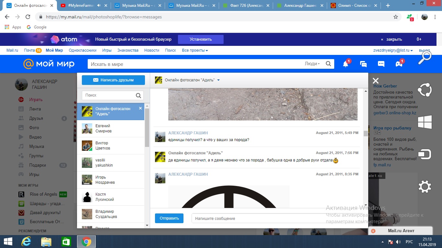Image resolution: width=442 pixels, height=248 pixels.
Task: Click the contacts list scroll down arrow
Action: pos(147,225)
